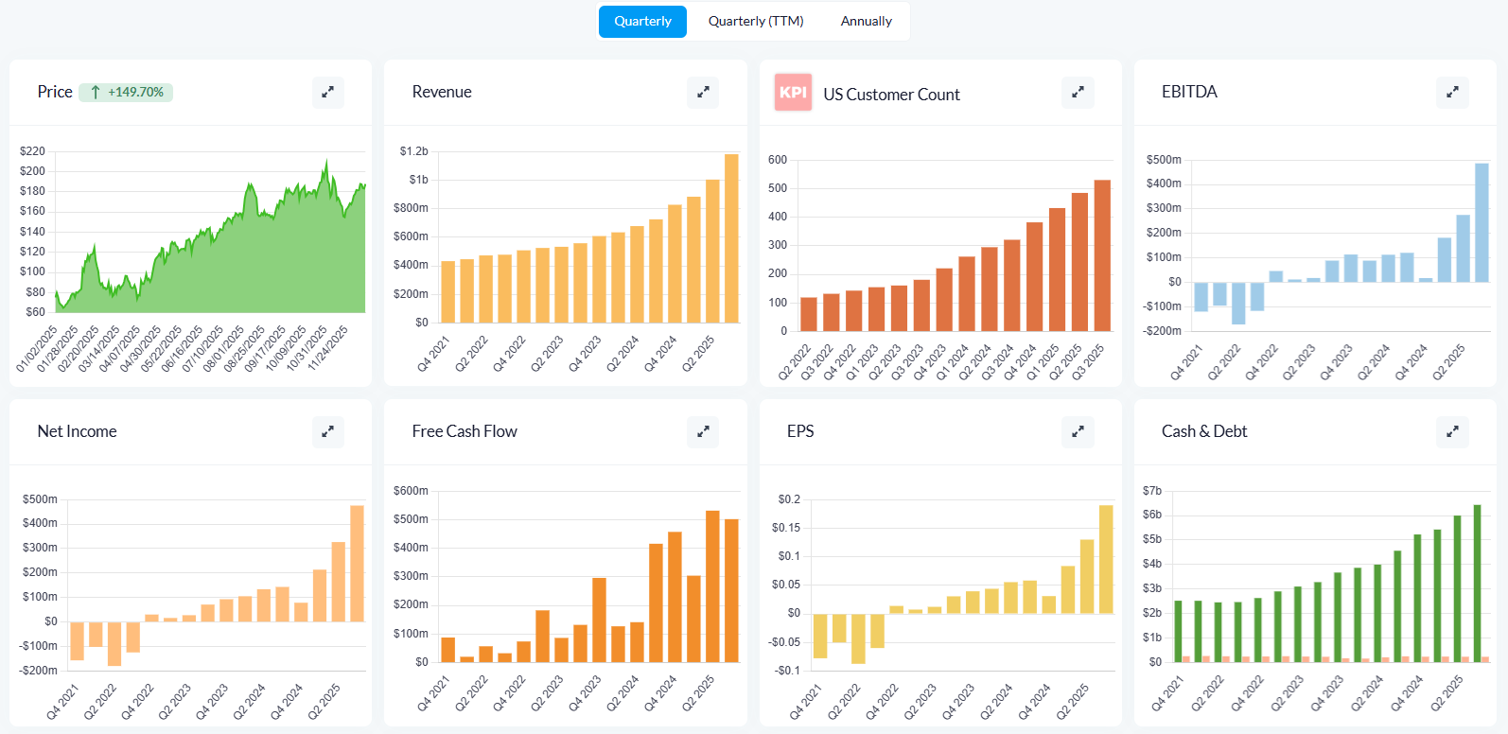Click the last green Cash bar

click(1477, 583)
